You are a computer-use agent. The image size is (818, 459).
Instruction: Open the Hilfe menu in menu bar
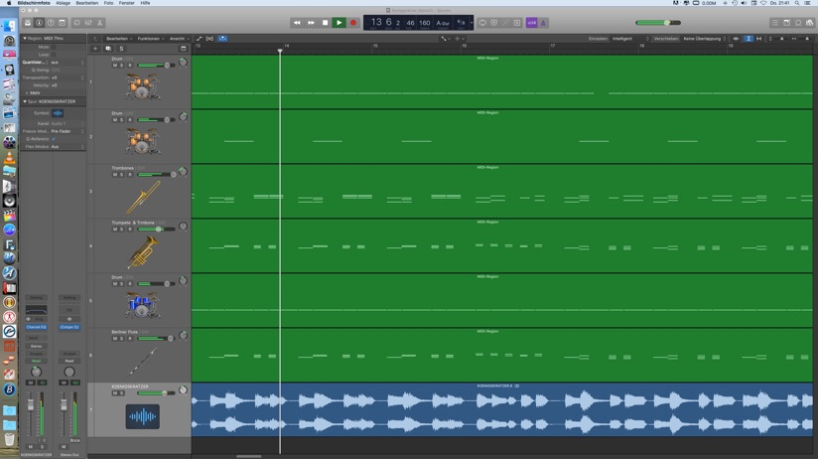(145, 3)
